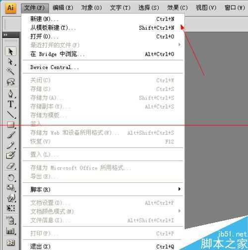
Task: Click the Ctrl+Q shortcut text
Action: pos(165,247)
